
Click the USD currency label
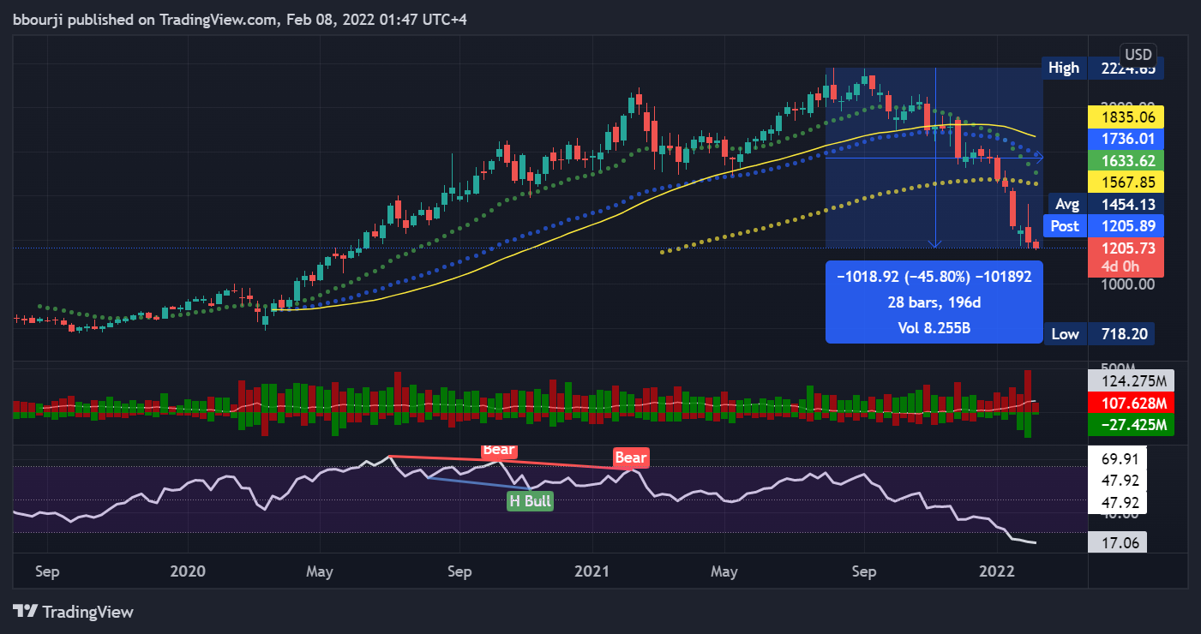click(x=1138, y=54)
